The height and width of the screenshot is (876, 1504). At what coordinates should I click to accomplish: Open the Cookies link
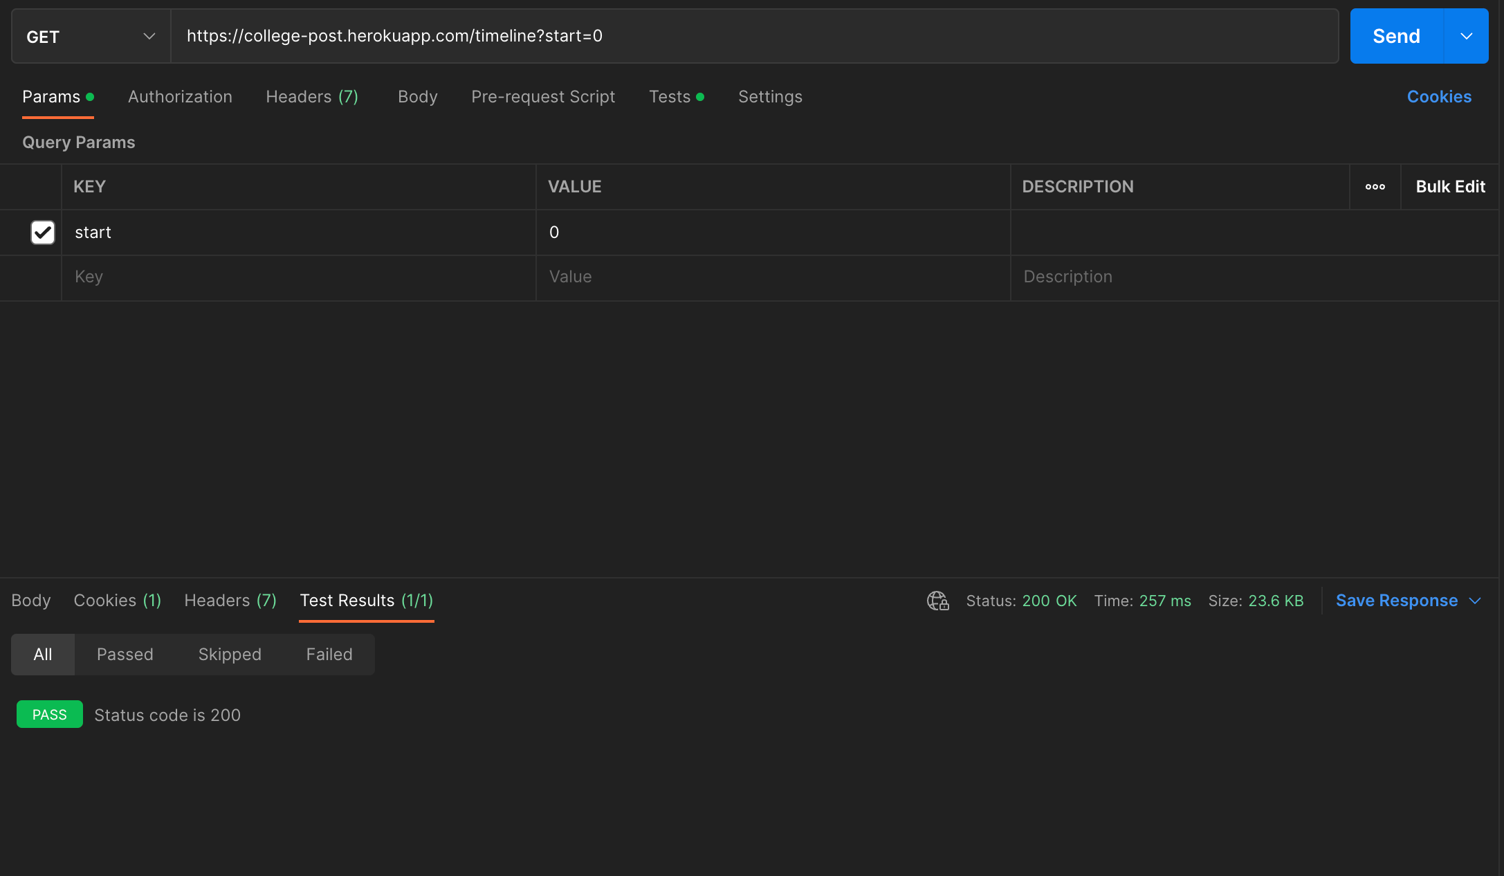[x=1439, y=97]
